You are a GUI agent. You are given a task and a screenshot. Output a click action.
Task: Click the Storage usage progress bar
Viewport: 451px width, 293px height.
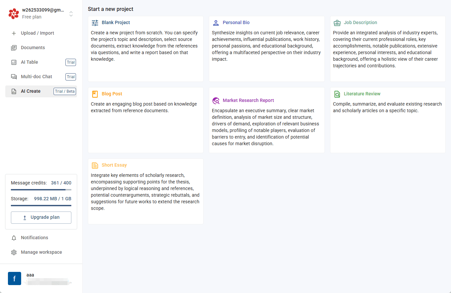[41, 206]
